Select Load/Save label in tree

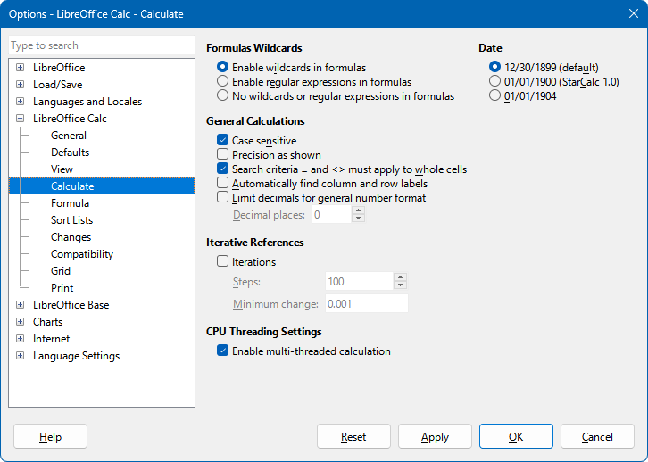click(58, 84)
